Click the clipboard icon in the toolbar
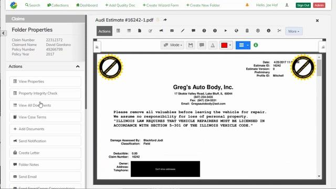This screenshot has width=336, height=189. click(x=247, y=31)
